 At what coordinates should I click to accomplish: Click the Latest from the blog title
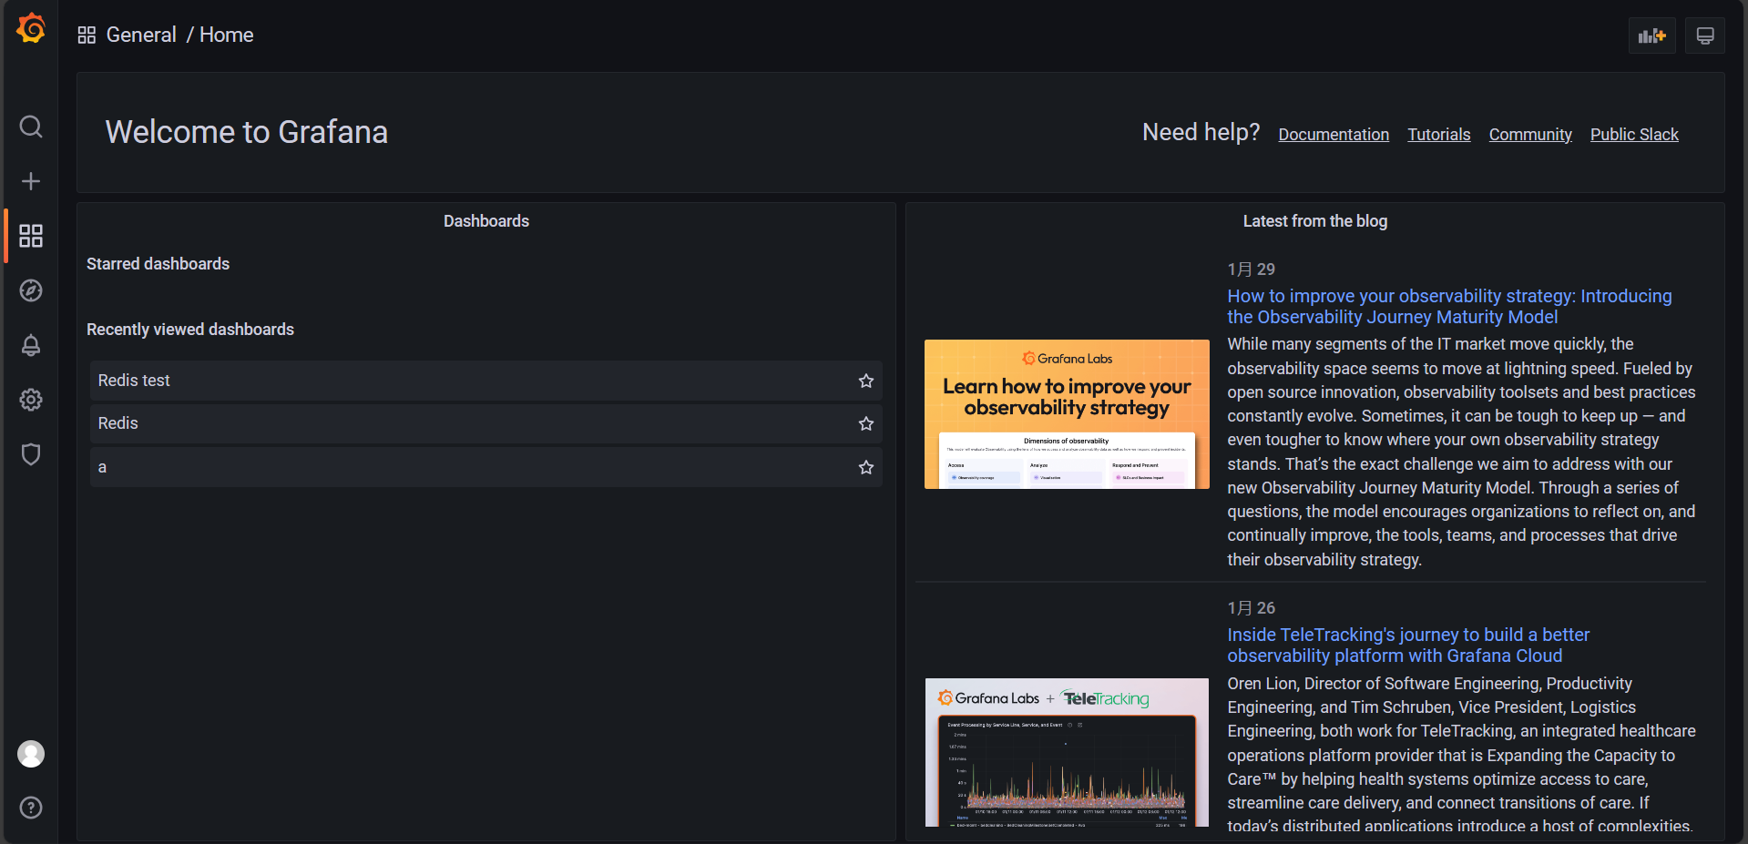click(x=1315, y=221)
